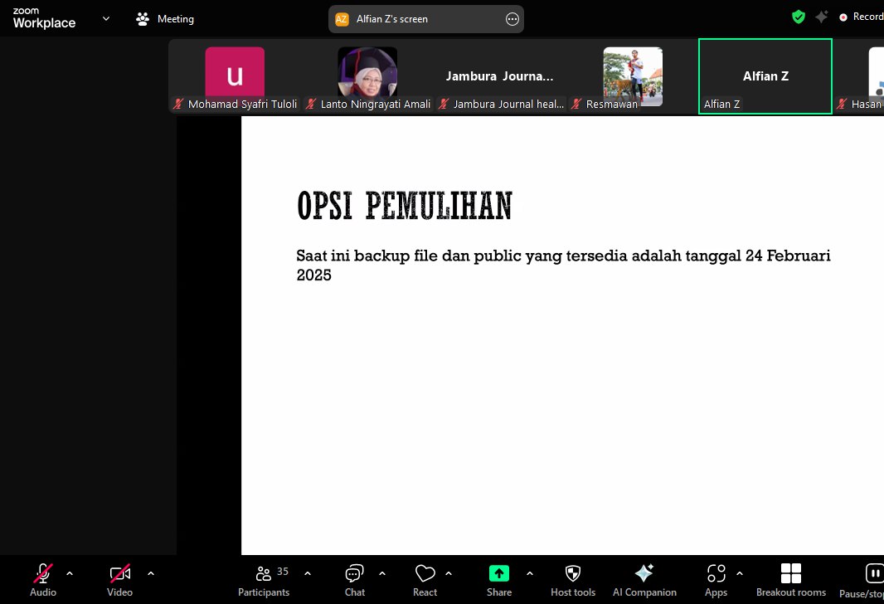Viewport: 884px width, 604px height.
Task: Open Zoom Workplace dropdown chevron
Action: pyautogui.click(x=106, y=18)
